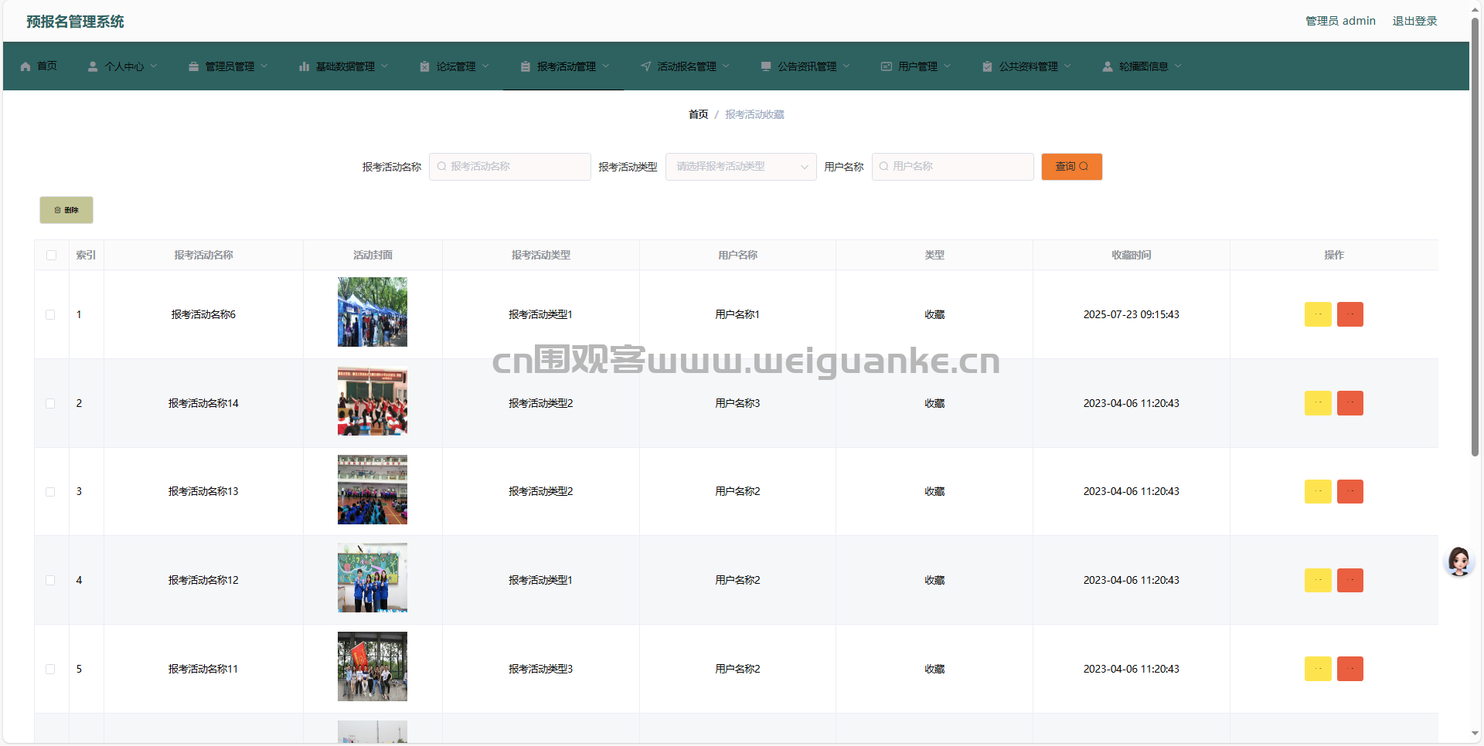Go to 首页 via the home icon in navbar

[26, 67]
